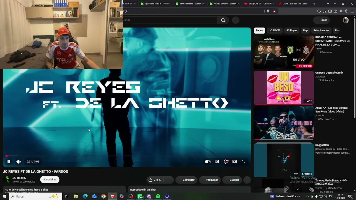Open the player settings gear

point(226,162)
